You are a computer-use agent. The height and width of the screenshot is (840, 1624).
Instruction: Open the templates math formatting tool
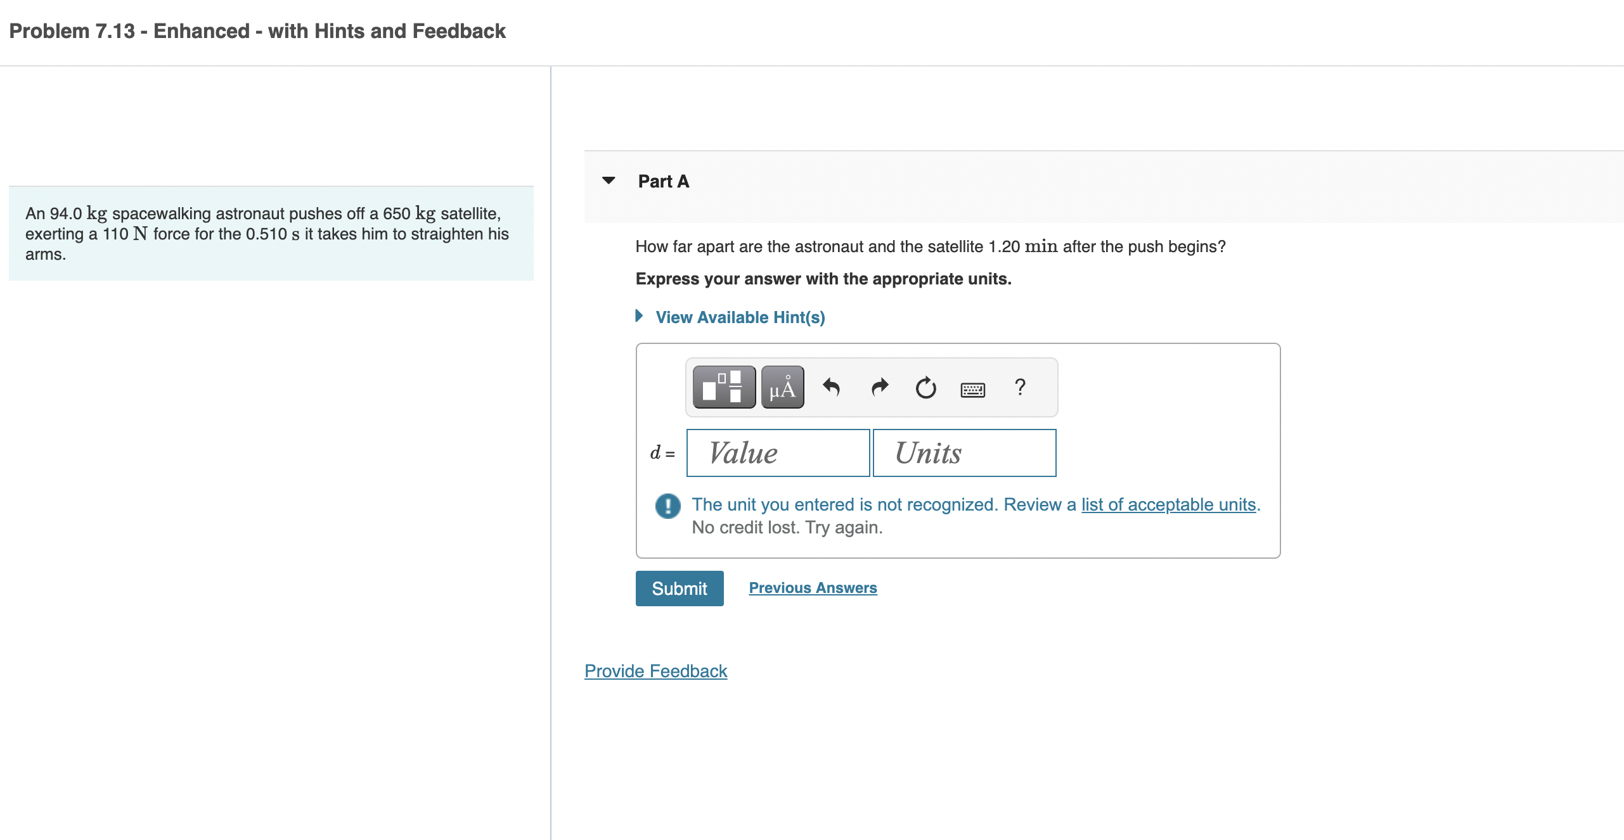click(x=723, y=387)
